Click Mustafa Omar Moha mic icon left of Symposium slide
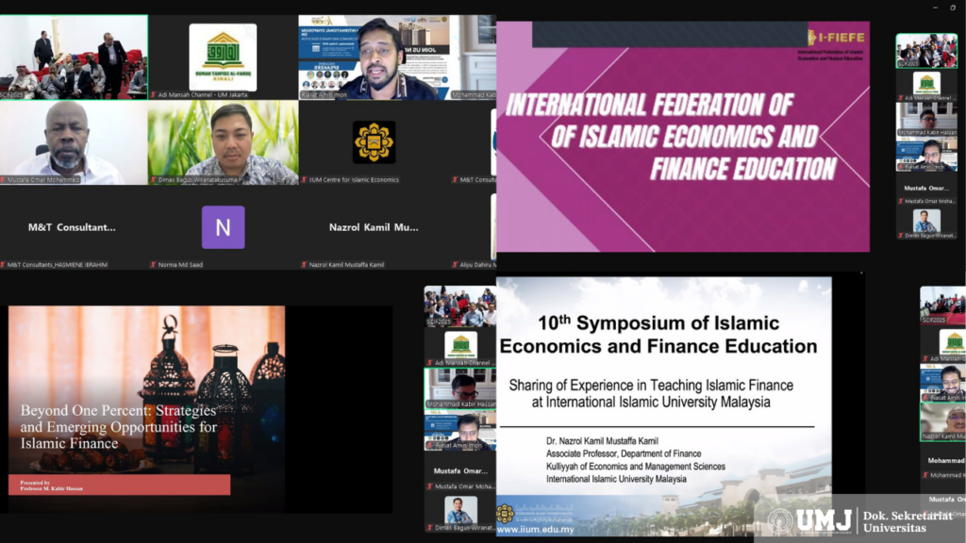Image resolution: width=966 pixels, height=543 pixels. [430, 486]
